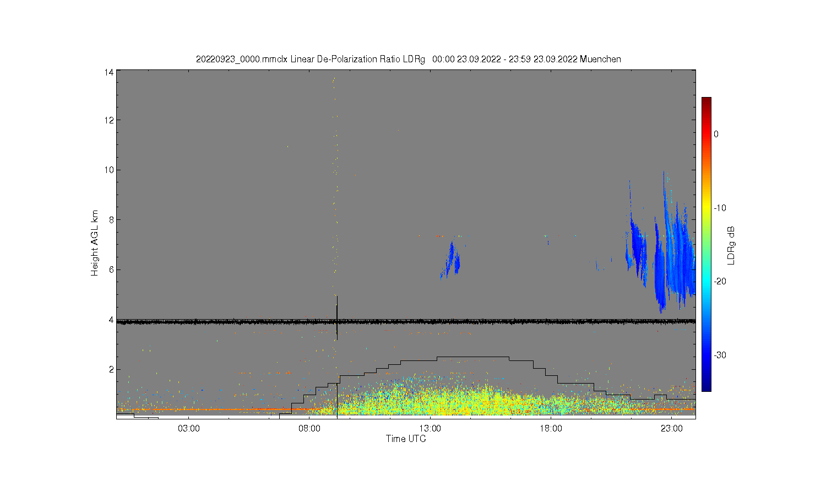The width and height of the screenshot is (826, 496).
Task: Click the 18:00 time tick label
Action: point(551,428)
